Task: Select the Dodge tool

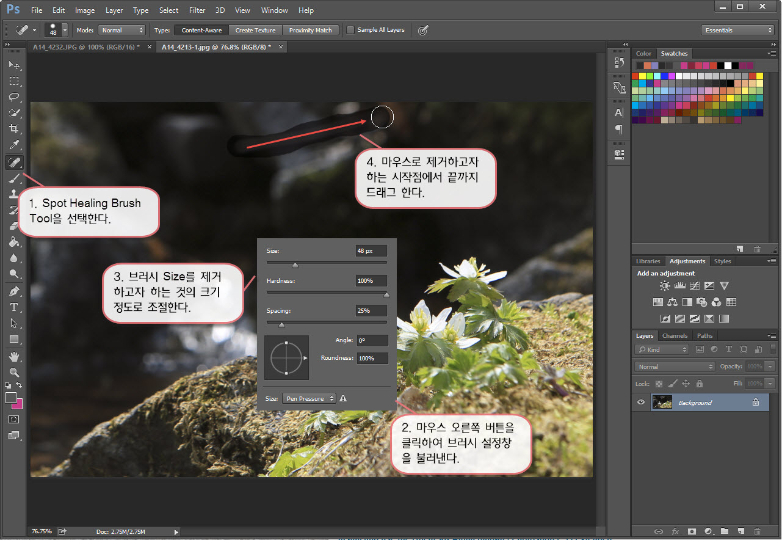Action: 14,274
